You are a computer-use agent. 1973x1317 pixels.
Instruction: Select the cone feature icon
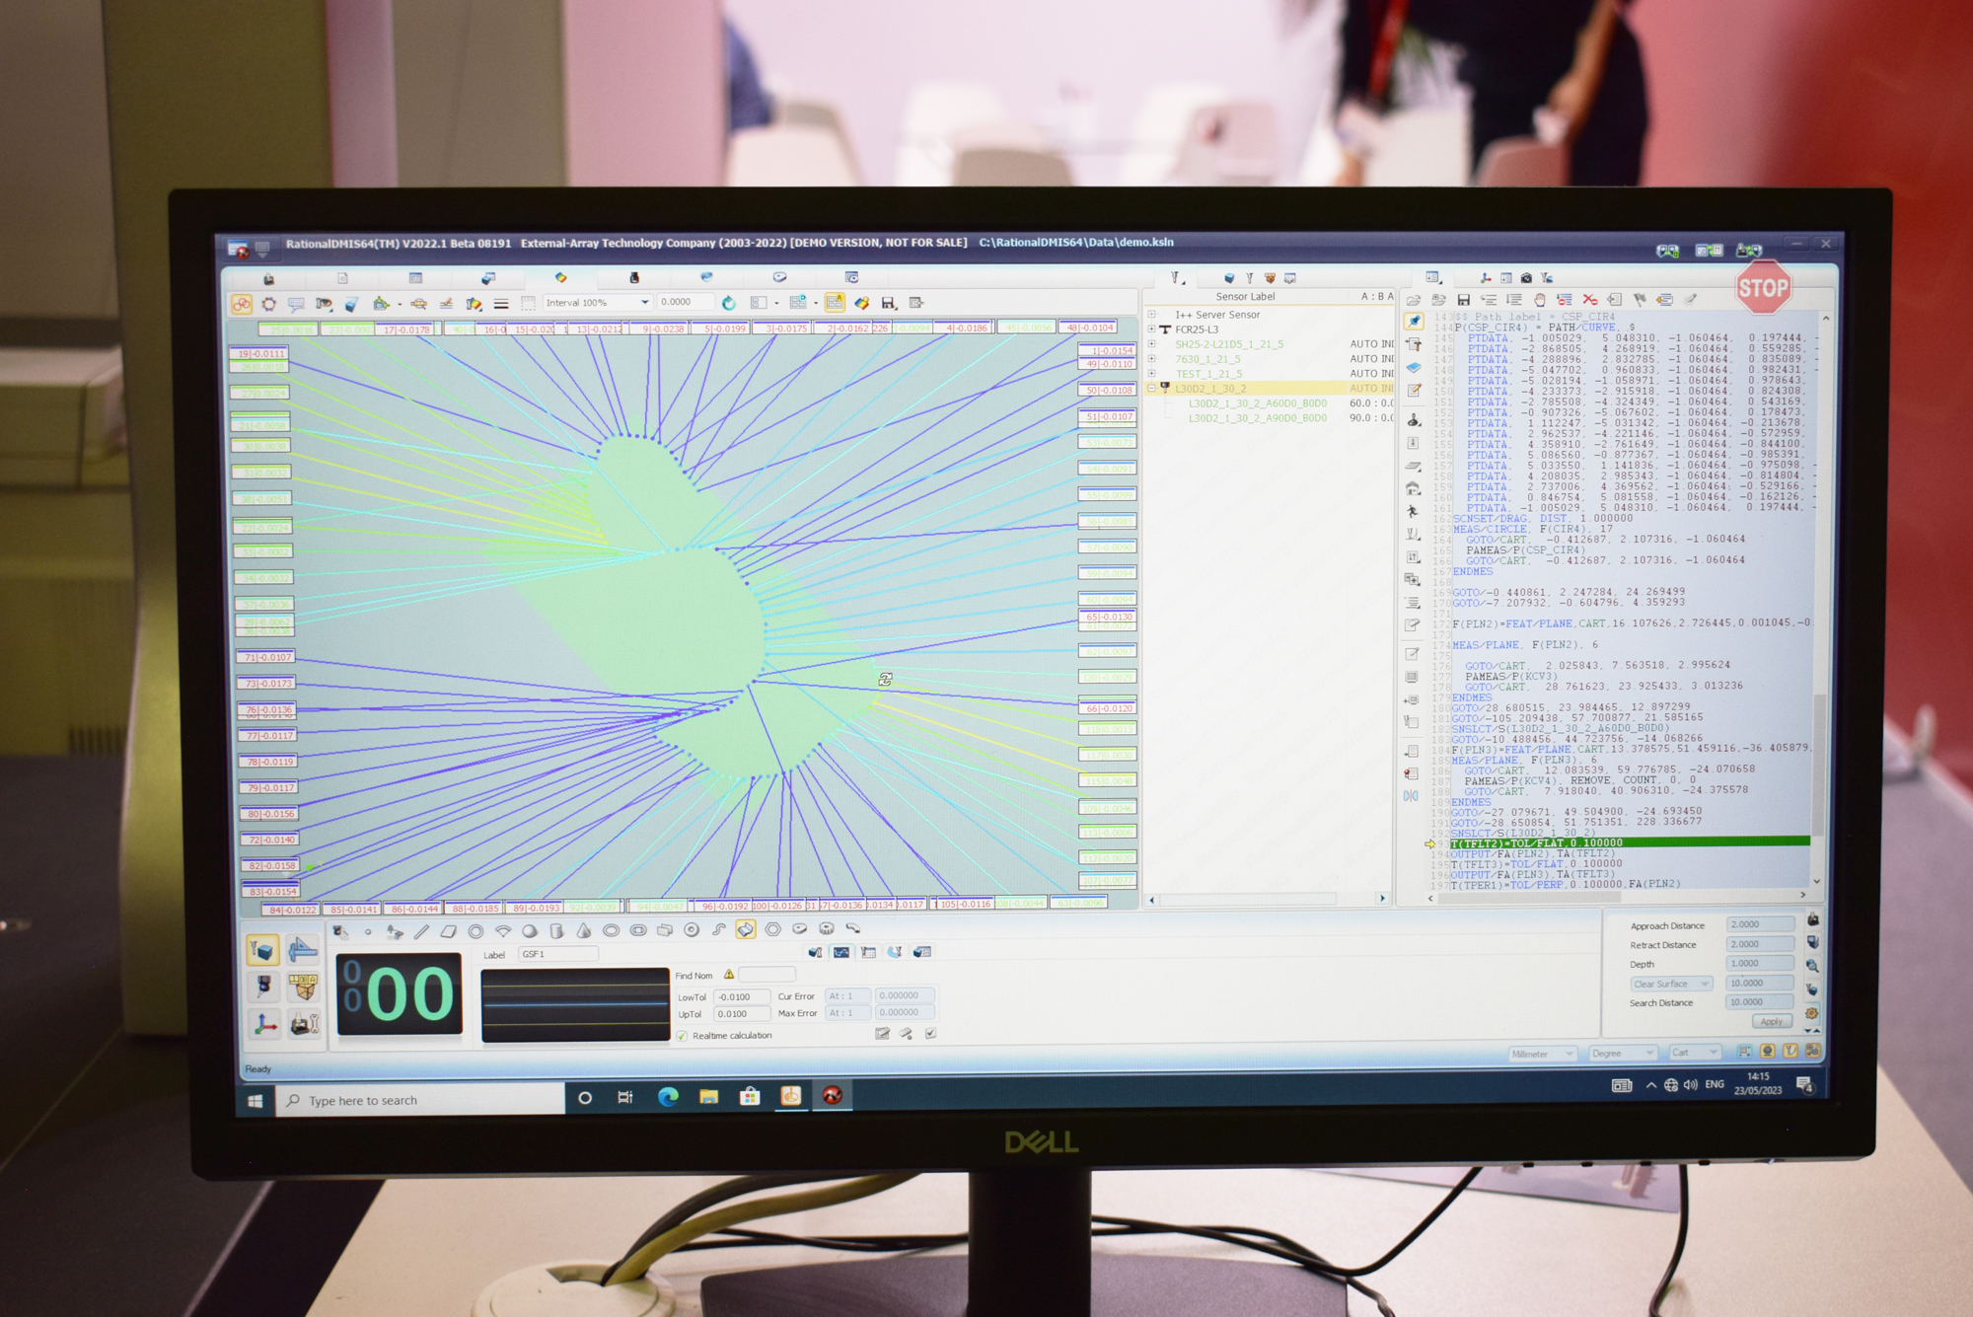point(583,930)
